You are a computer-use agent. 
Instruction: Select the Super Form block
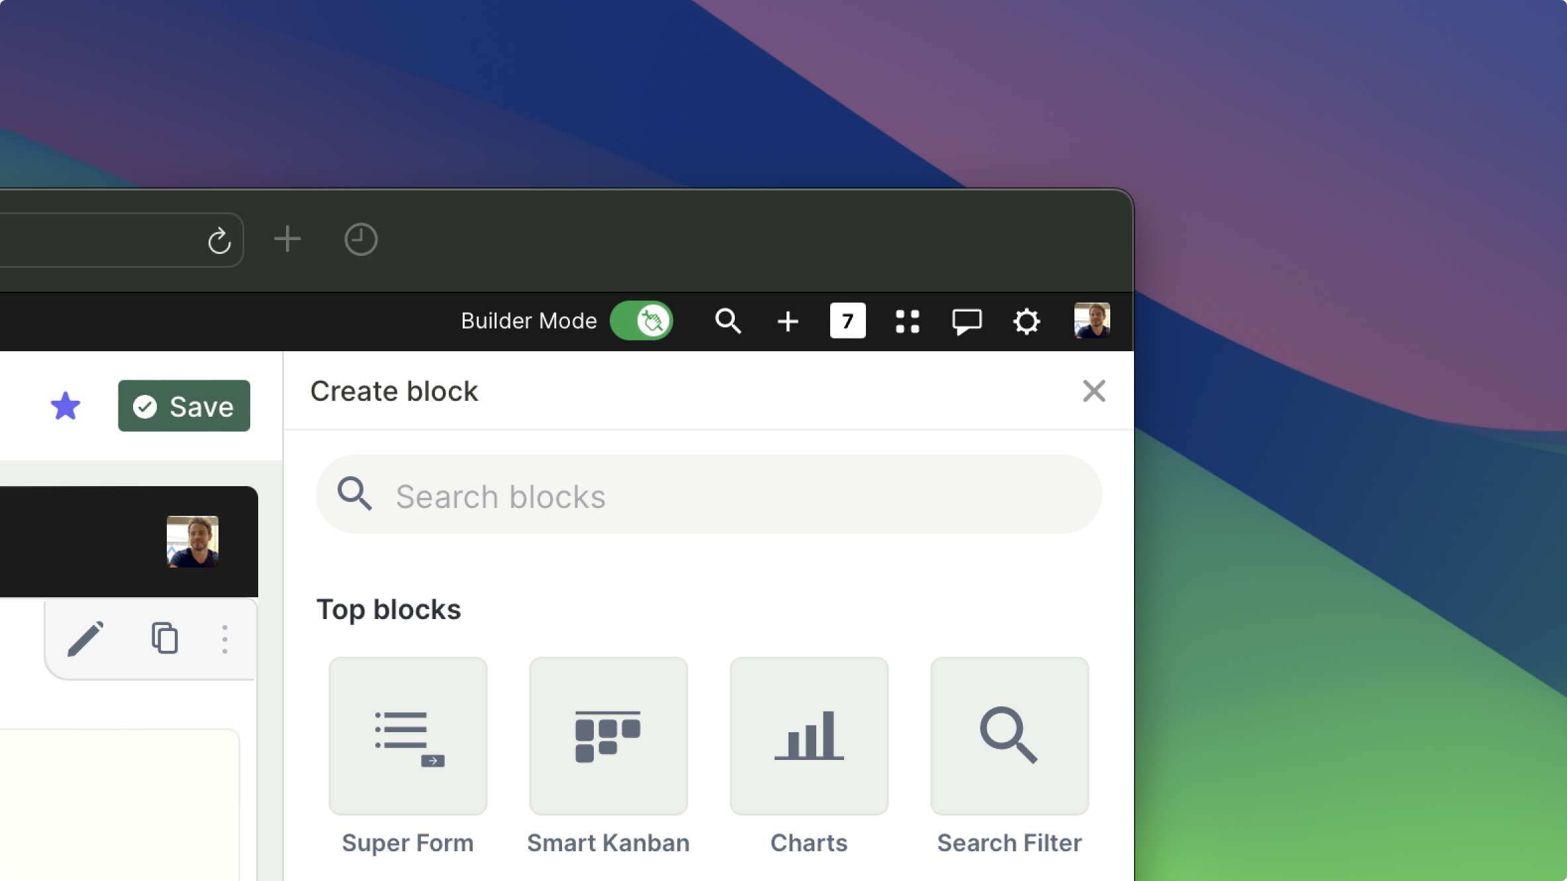[x=408, y=735]
